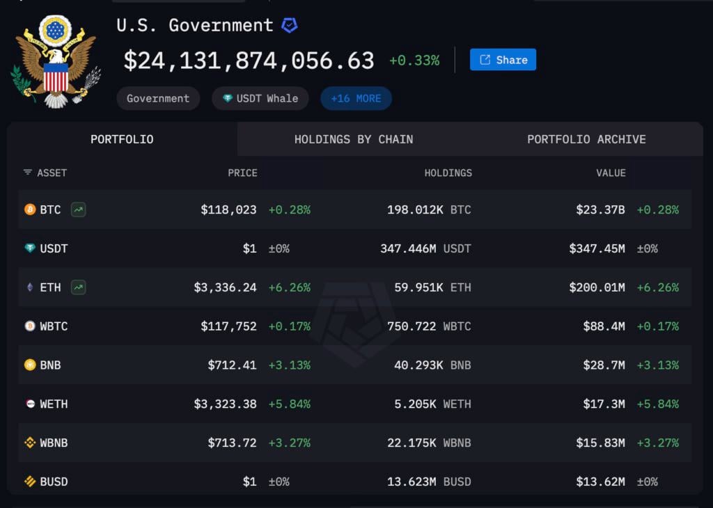
Task: Click the Share button
Action: [503, 60]
